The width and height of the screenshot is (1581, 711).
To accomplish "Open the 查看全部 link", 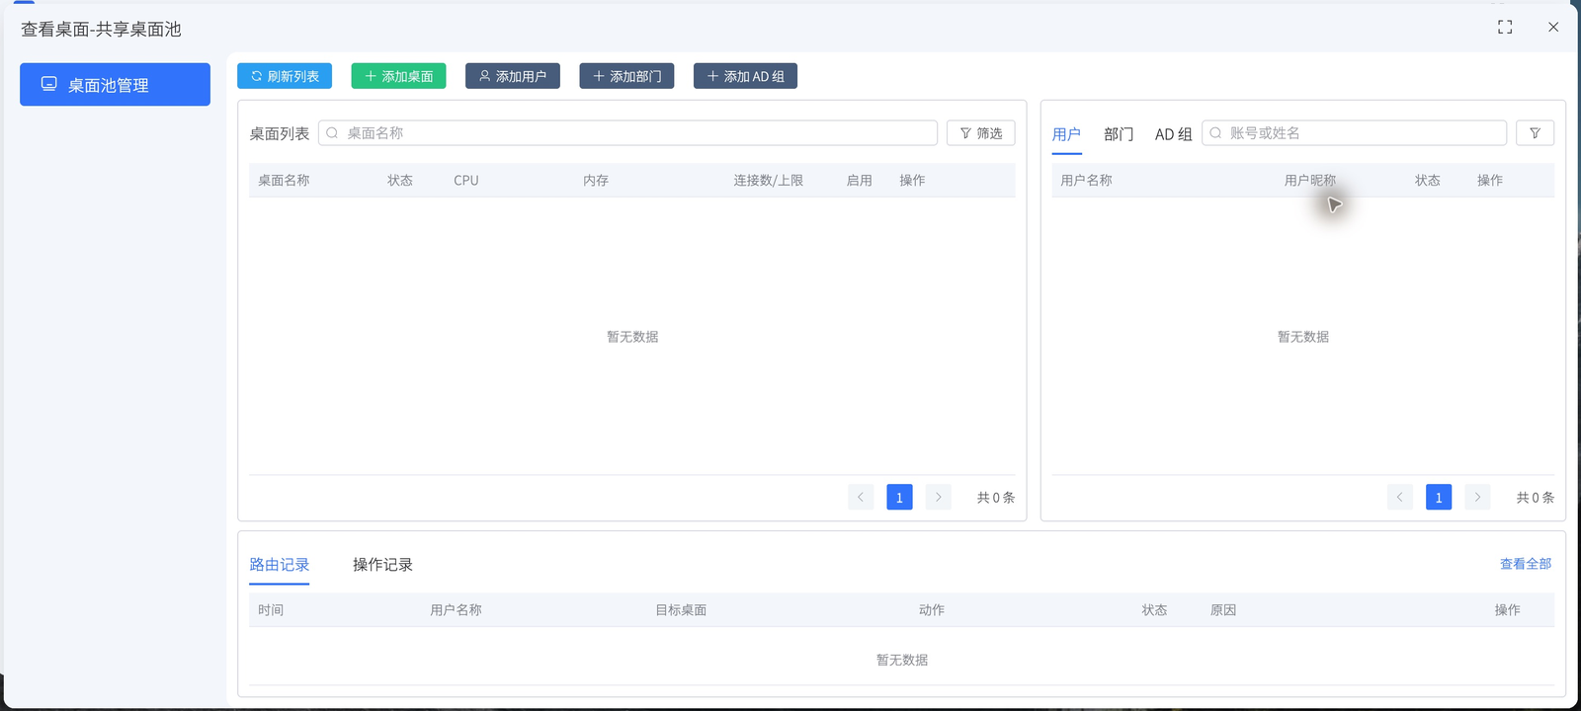I will pyautogui.click(x=1526, y=564).
